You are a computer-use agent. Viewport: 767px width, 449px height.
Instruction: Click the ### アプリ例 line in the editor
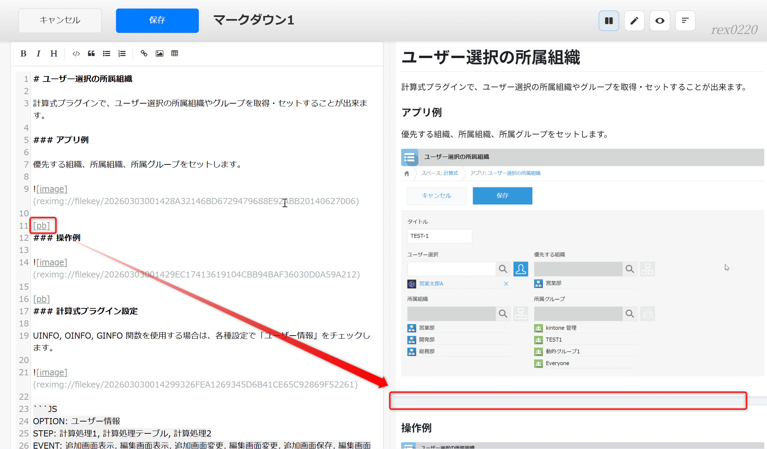[x=61, y=140]
